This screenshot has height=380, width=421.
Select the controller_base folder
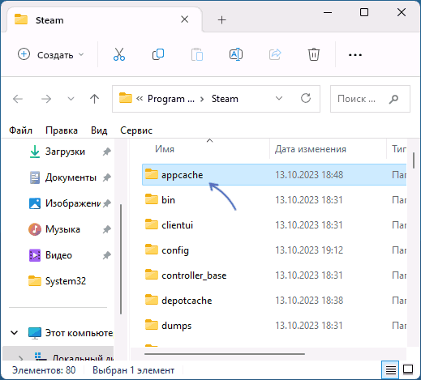tap(274, 275)
